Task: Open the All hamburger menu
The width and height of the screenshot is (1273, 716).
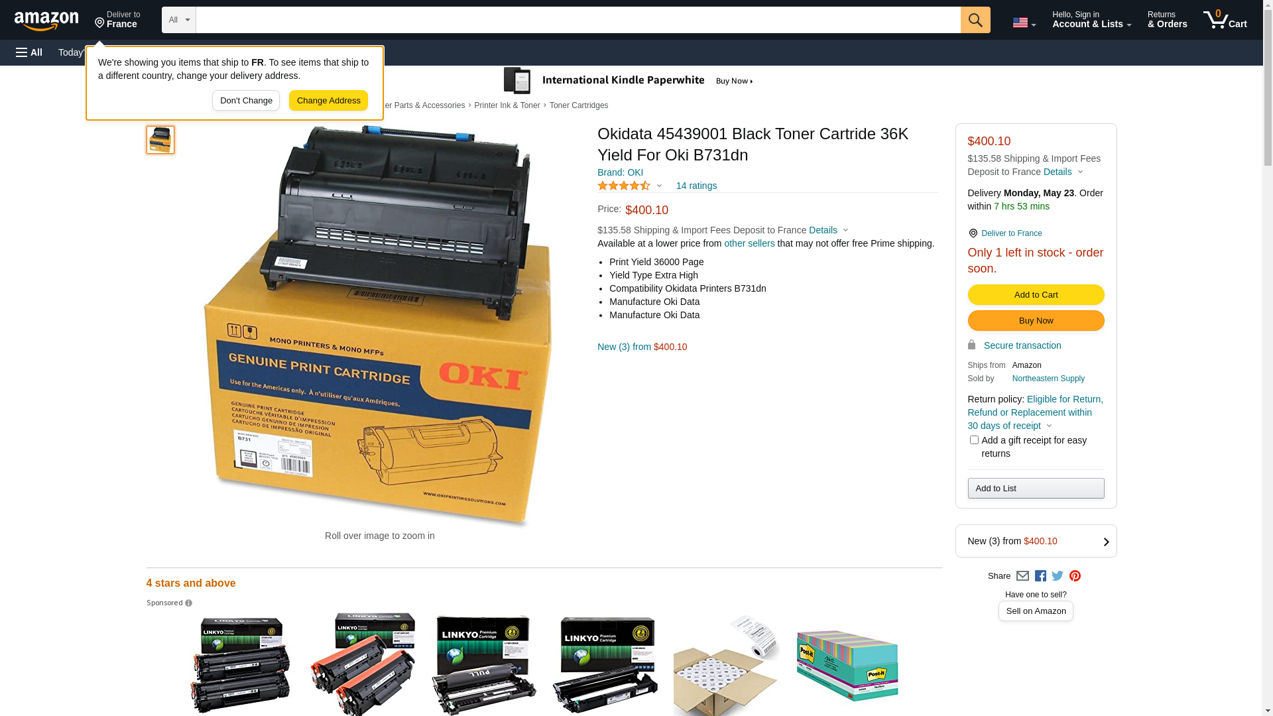Action: coord(29,52)
